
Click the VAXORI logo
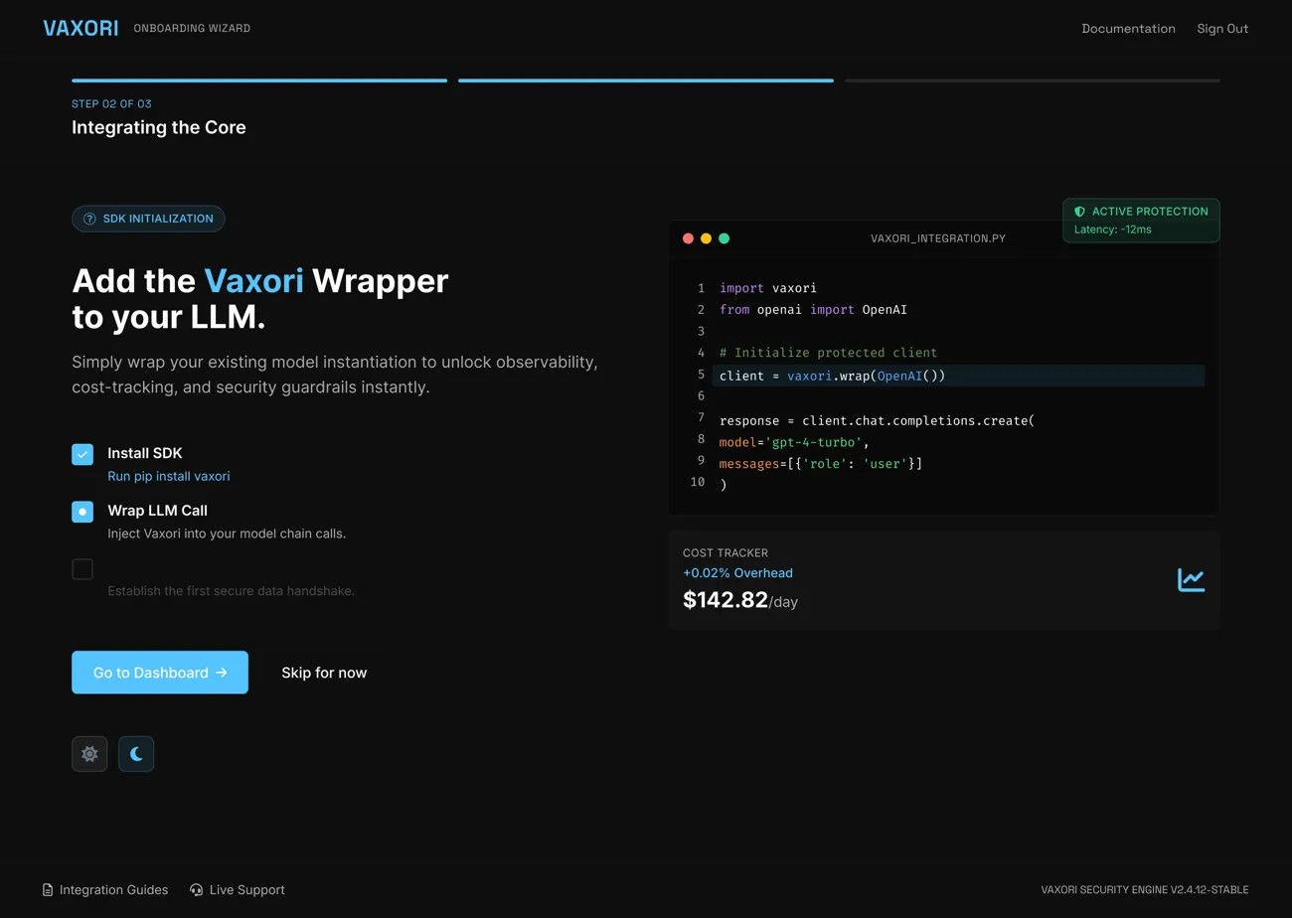coord(81,28)
